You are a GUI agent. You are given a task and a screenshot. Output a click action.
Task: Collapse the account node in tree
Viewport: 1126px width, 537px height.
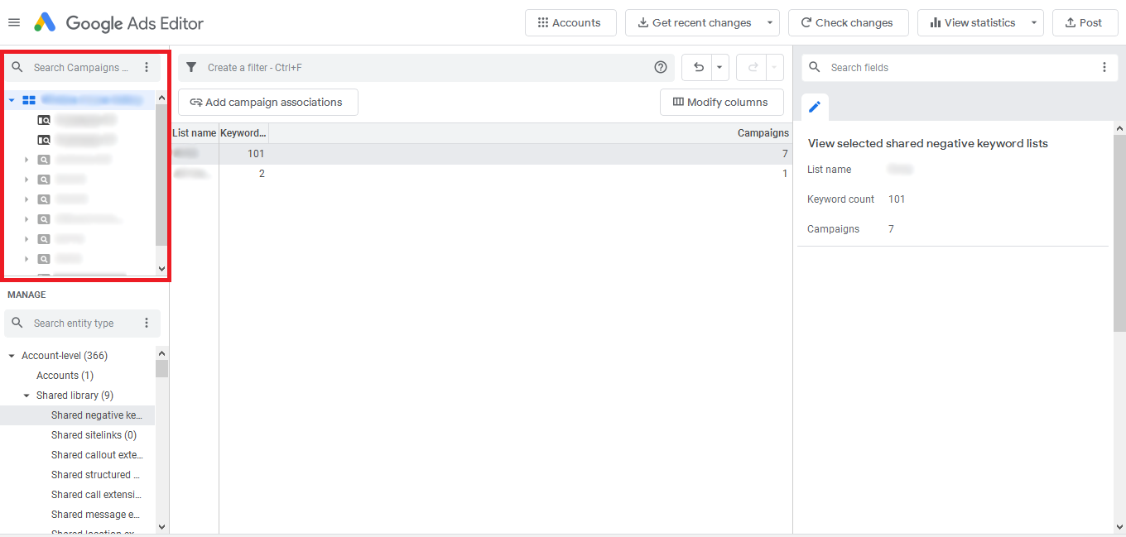click(x=12, y=100)
